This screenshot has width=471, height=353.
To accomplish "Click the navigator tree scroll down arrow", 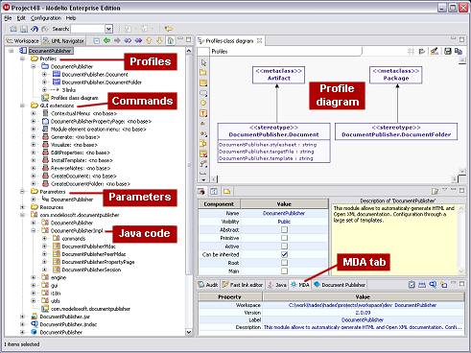I will pyautogui.click(x=189, y=332).
